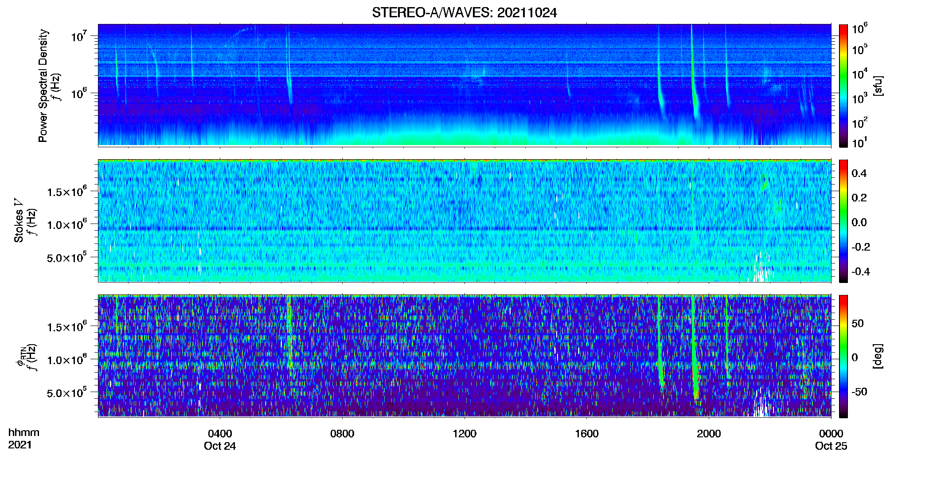This screenshot has width=929, height=479.
Task: Click the "1200" time tick label
Action: pos(464,433)
